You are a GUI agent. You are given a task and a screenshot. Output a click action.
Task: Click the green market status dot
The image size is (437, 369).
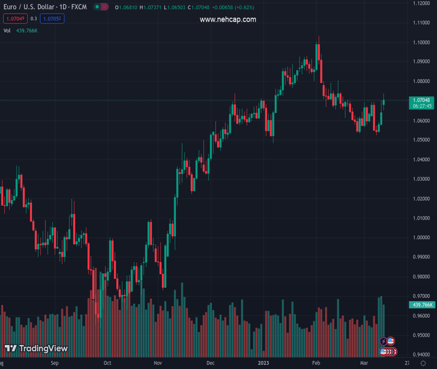(x=97, y=7)
